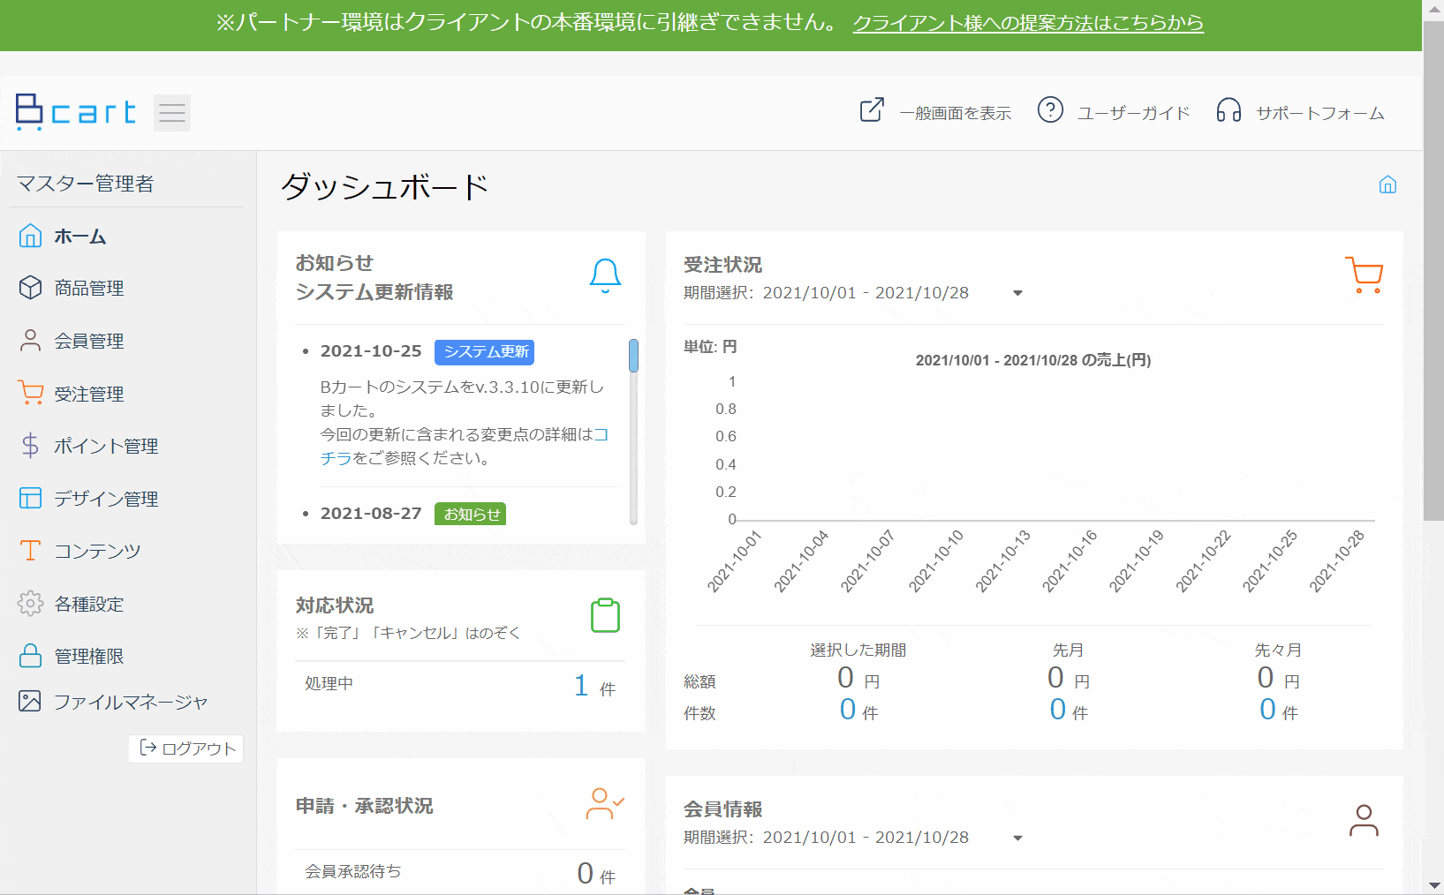This screenshot has height=895, width=1444.
Task: Click the ログアウト button
Action: click(x=186, y=748)
